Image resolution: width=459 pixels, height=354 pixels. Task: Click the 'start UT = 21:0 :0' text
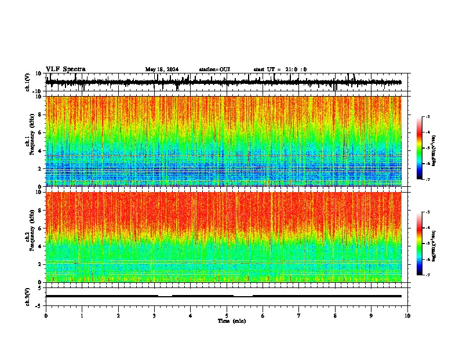[280, 69]
